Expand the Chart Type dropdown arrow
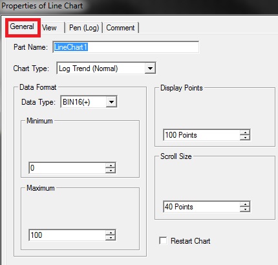This screenshot has width=278, height=265. coord(150,69)
